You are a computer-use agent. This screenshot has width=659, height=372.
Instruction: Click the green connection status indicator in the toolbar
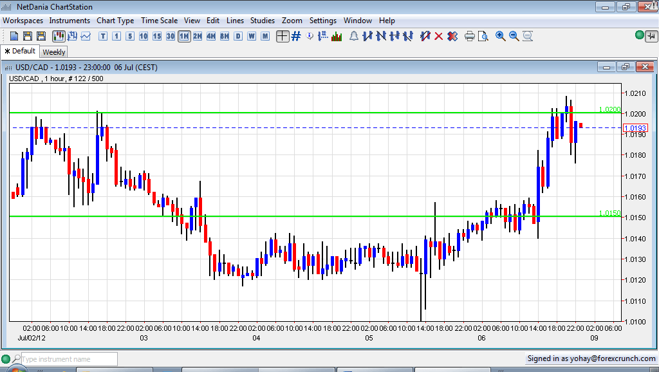pyautogui.click(x=640, y=35)
